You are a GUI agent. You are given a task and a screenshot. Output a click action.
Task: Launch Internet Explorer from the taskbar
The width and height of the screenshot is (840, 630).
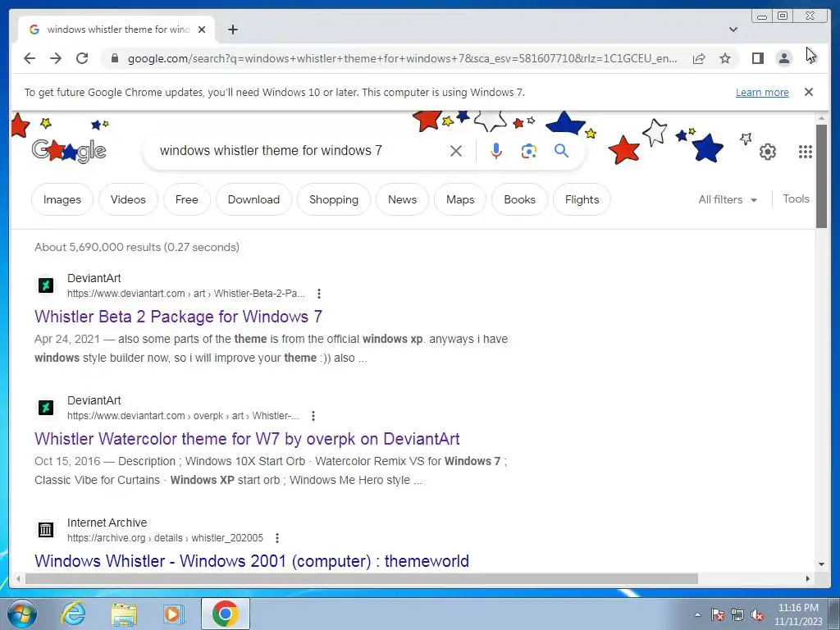pos(73,614)
